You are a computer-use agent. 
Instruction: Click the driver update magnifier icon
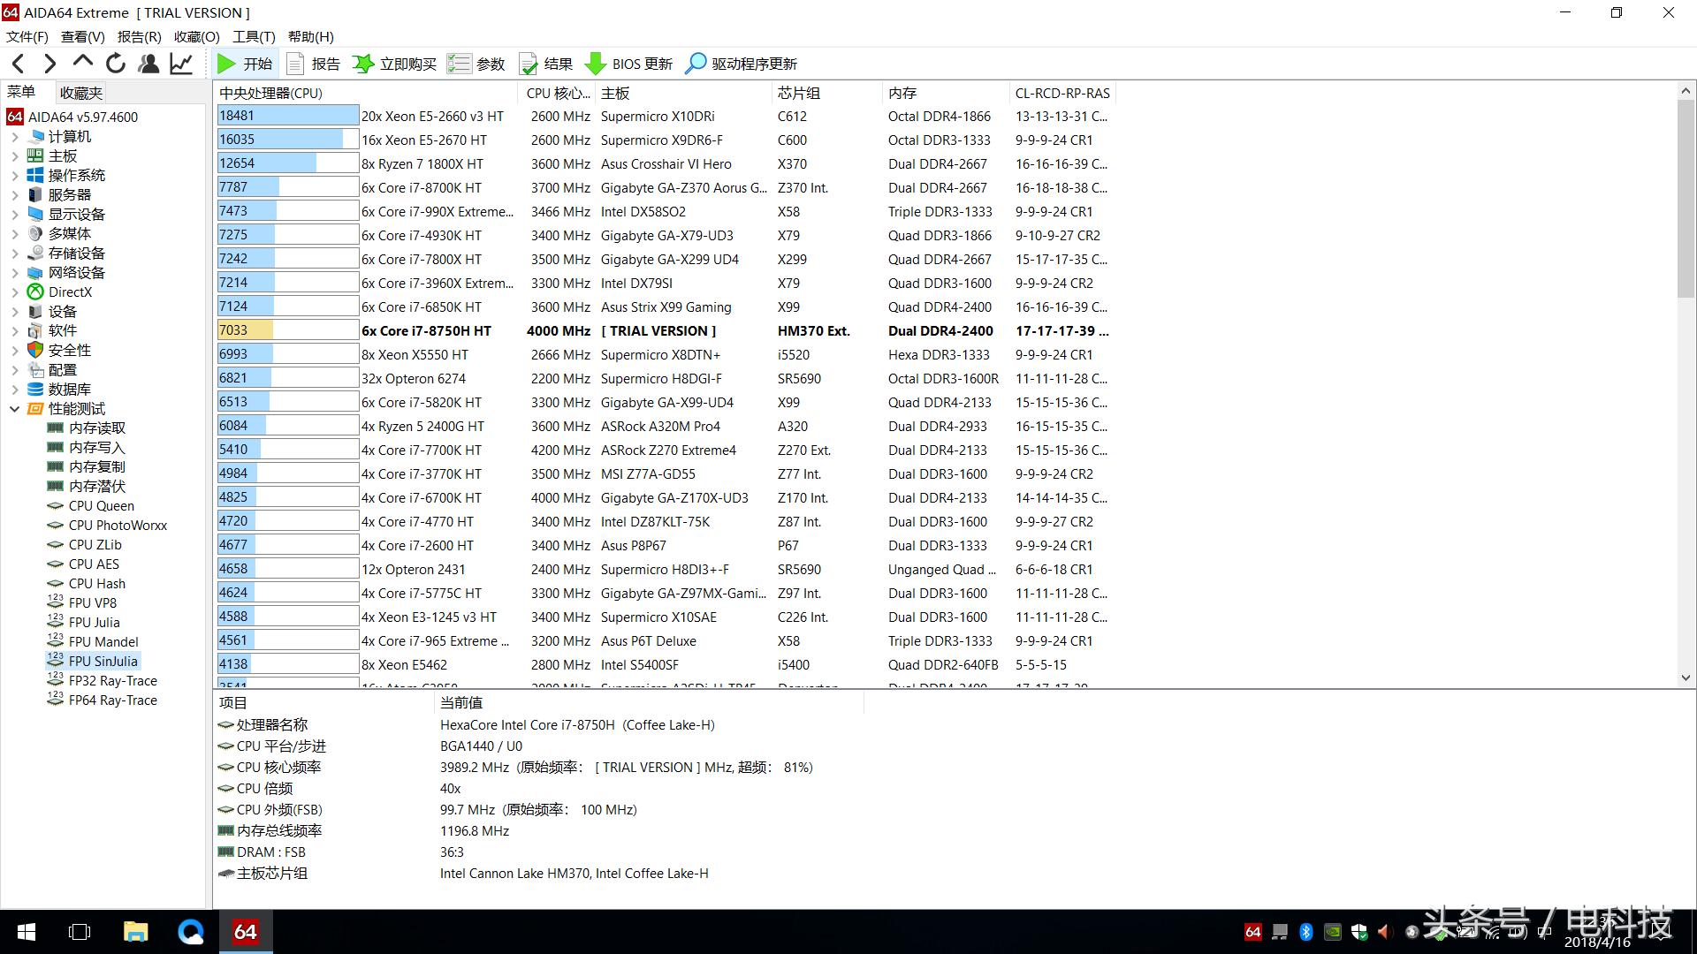(696, 64)
